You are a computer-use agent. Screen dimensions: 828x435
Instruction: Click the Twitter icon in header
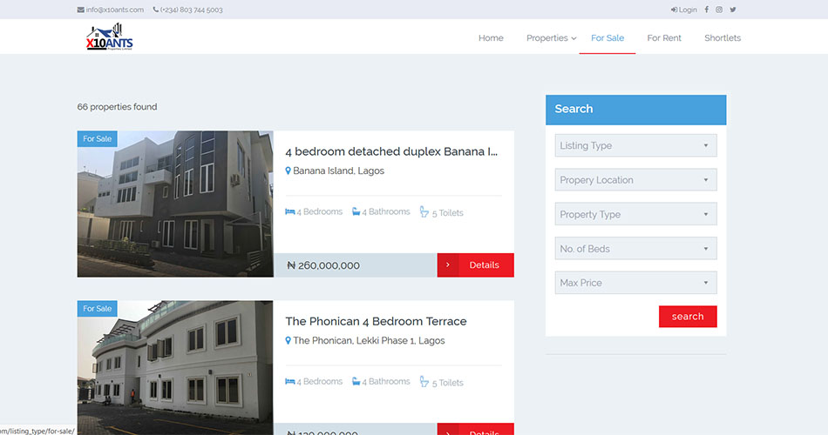click(733, 10)
